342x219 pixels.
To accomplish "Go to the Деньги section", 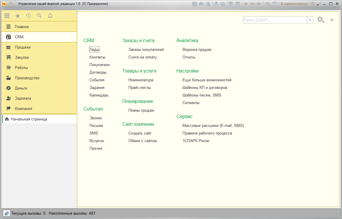I will click(39, 88).
